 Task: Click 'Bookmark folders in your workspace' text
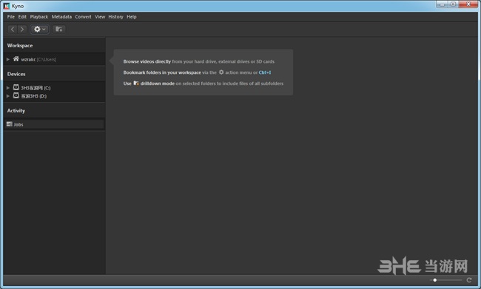[162, 72]
